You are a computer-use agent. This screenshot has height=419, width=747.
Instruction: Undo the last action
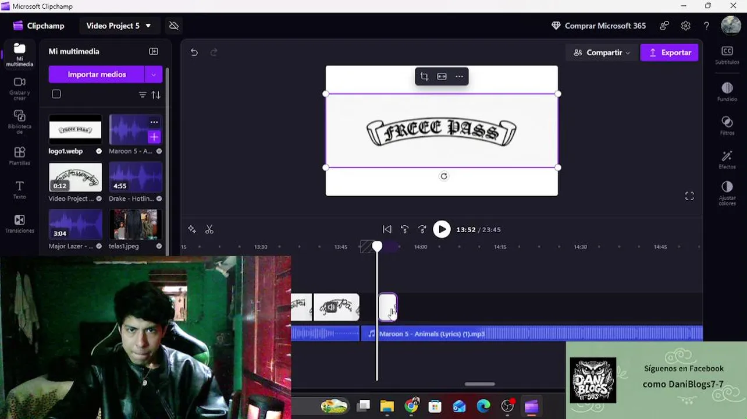click(194, 52)
